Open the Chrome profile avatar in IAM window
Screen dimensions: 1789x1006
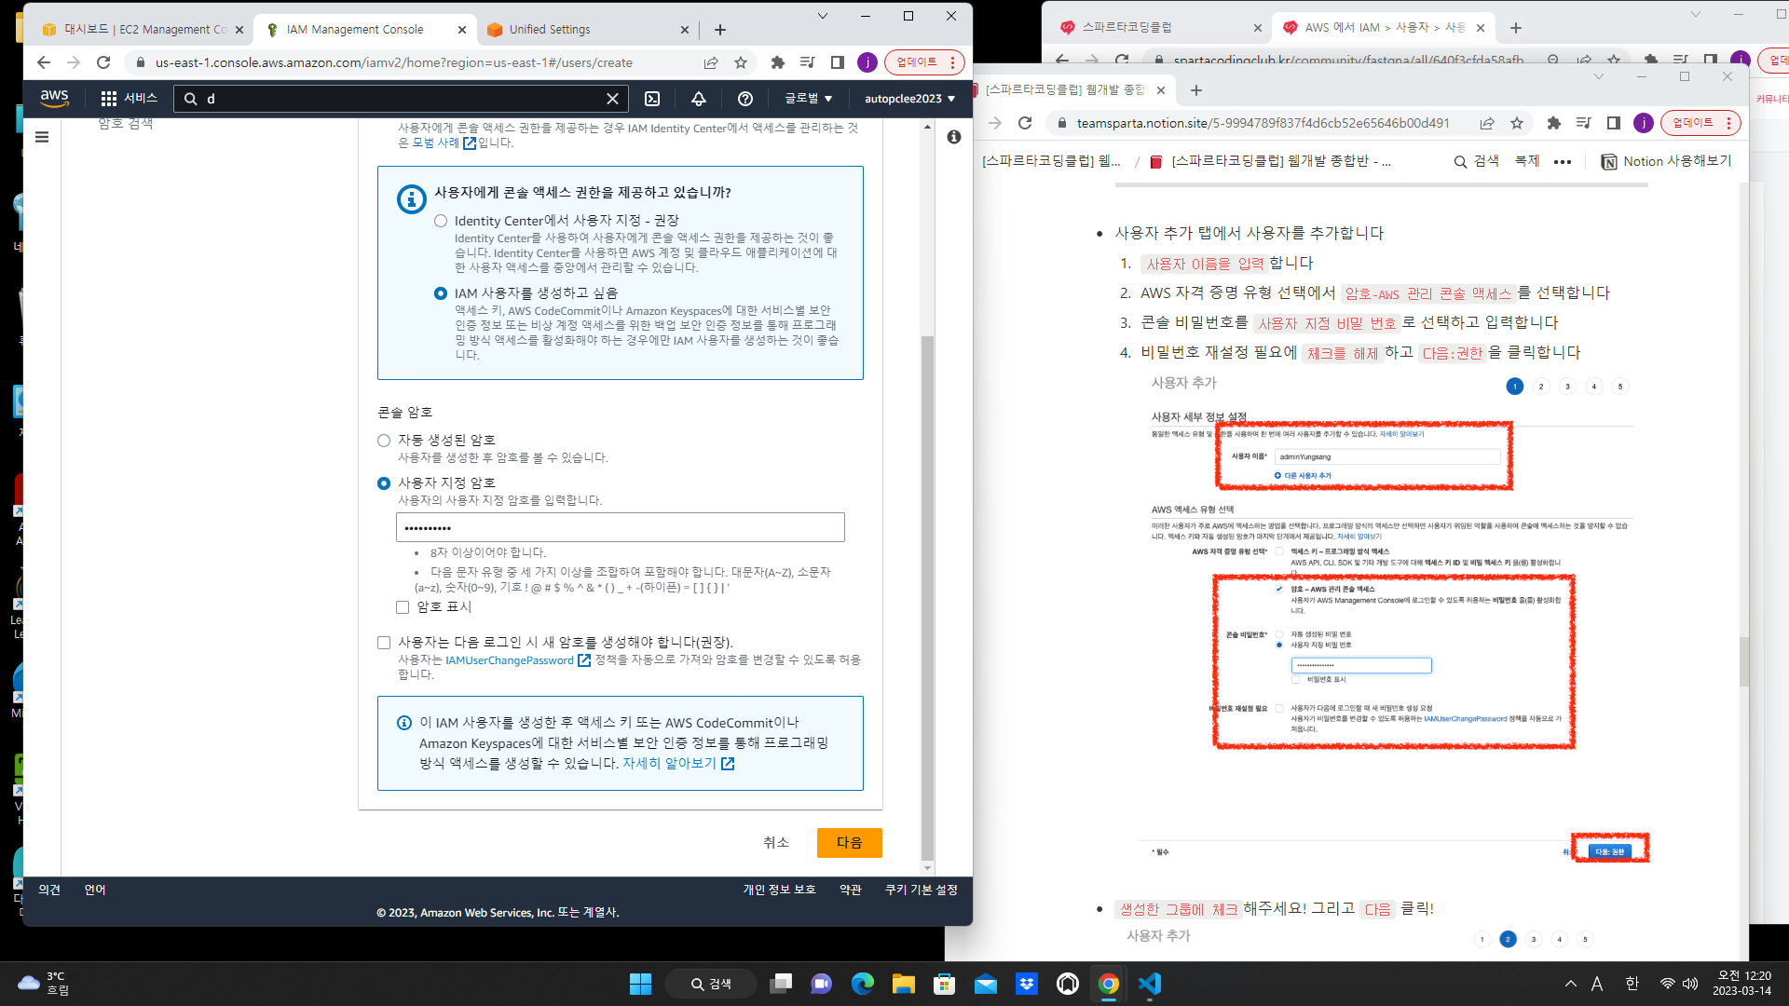pyautogui.click(x=867, y=62)
